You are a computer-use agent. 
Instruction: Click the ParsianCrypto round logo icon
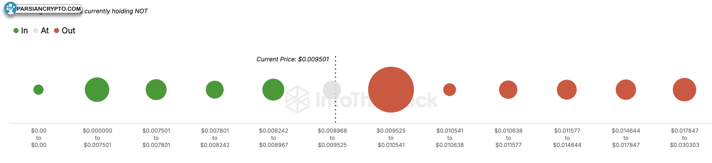(10, 8)
